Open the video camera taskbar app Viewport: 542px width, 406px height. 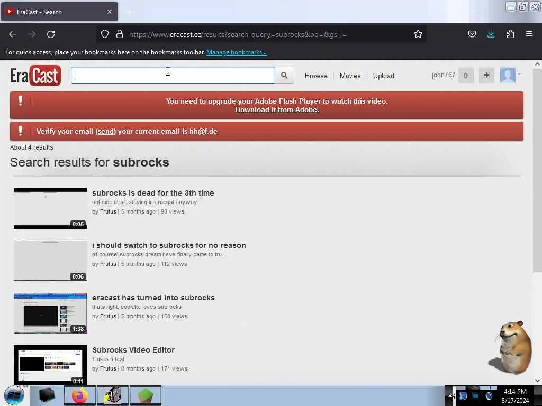click(113, 395)
